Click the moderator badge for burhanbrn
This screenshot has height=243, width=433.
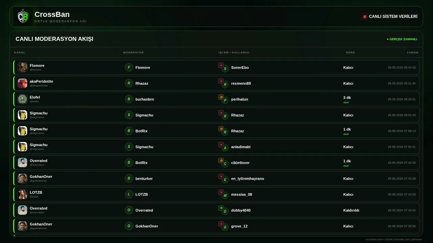pyautogui.click(x=129, y=99)
